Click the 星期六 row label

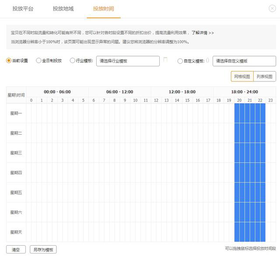click(16, 212)
